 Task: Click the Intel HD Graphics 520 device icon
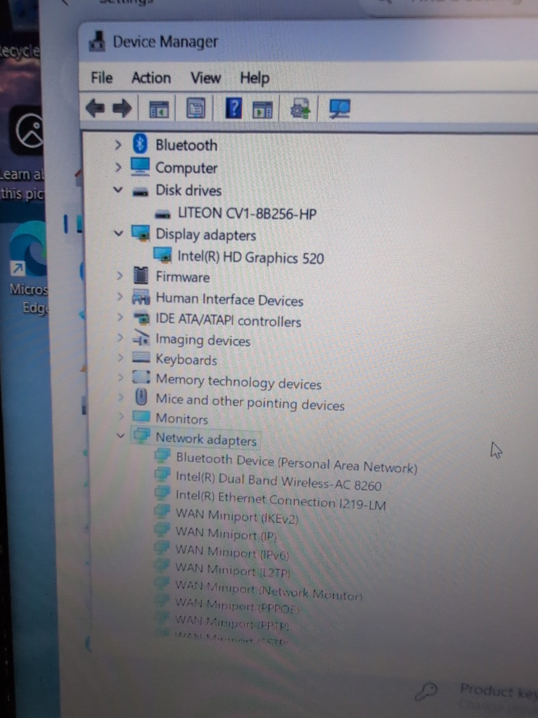click(x=162, y=255)
